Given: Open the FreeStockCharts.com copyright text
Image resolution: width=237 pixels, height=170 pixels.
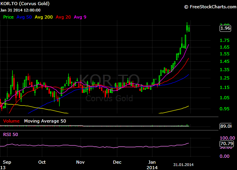Looking at the screenshot, I should (x=210, y=7).
